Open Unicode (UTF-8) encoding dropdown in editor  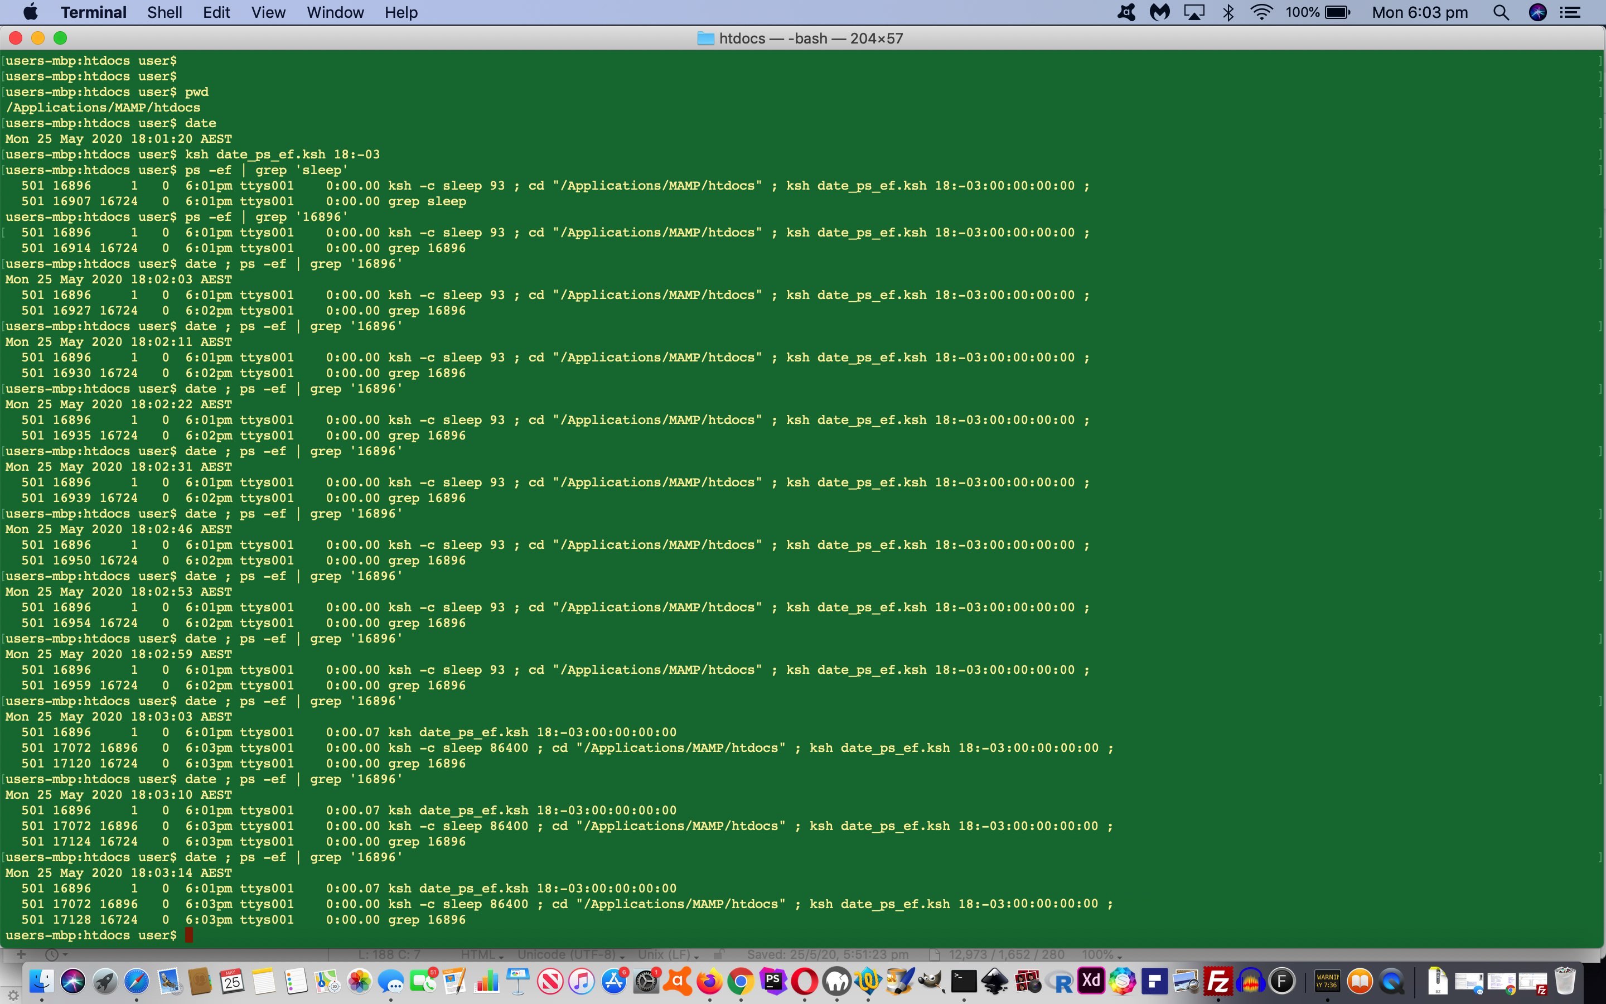point(570,954)
